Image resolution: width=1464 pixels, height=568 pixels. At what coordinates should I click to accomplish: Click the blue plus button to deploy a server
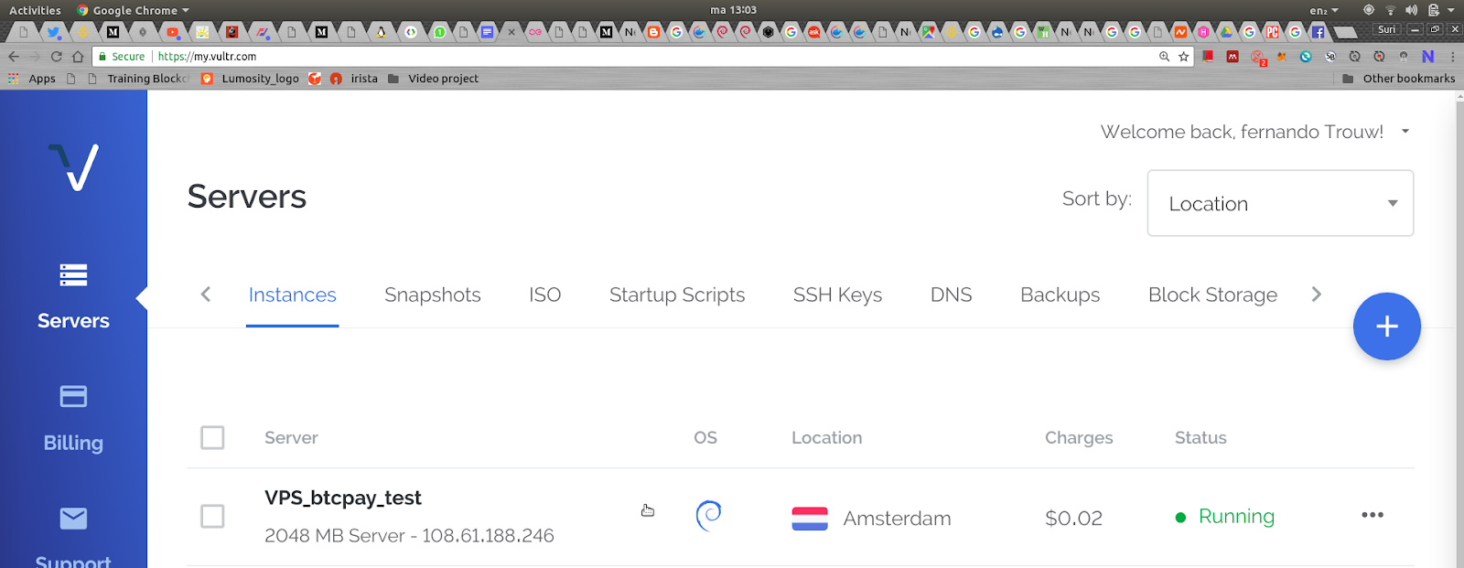tap(1387, 327)
